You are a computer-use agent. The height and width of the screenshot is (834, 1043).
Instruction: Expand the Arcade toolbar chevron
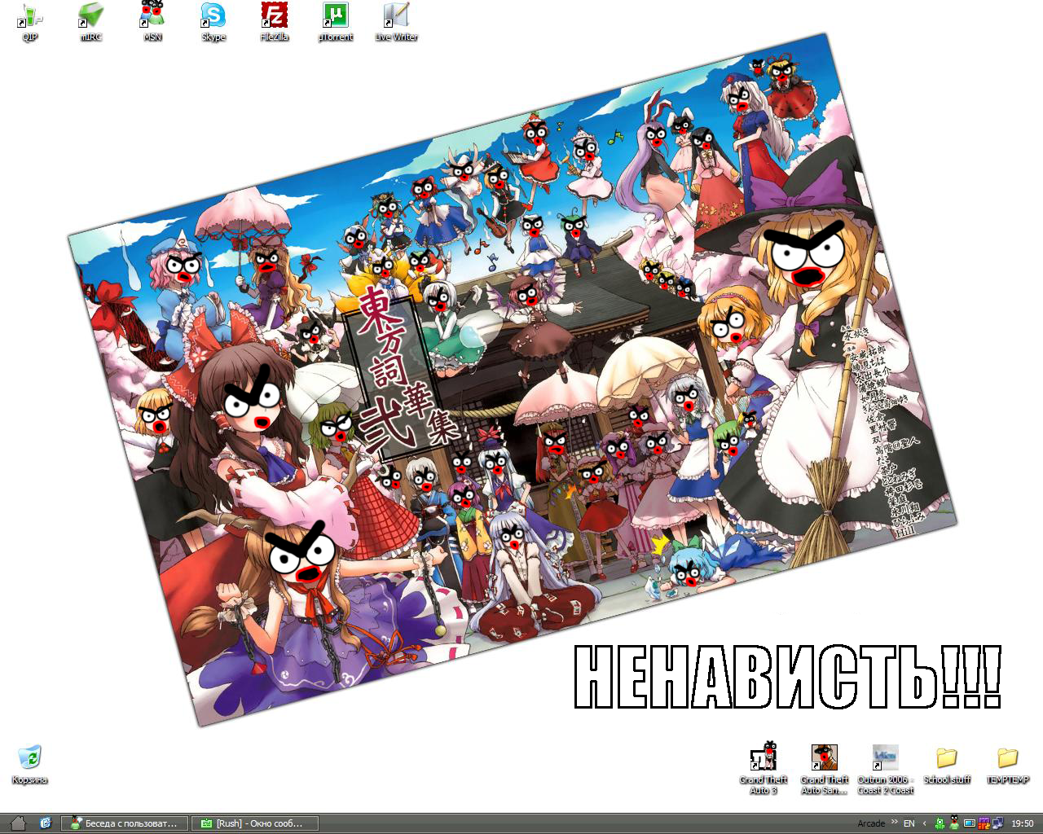(x=894, y=821)
